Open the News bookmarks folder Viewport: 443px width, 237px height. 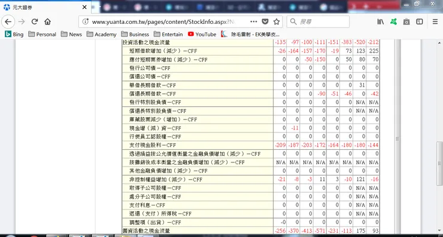[x=71, y=35]
